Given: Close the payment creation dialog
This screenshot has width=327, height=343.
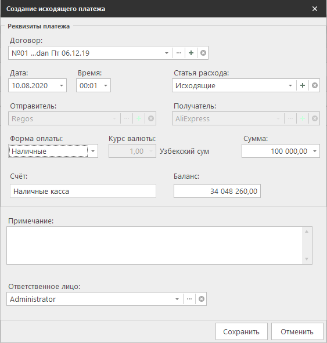Looking at the screenshot, I should tap(315, 9).
